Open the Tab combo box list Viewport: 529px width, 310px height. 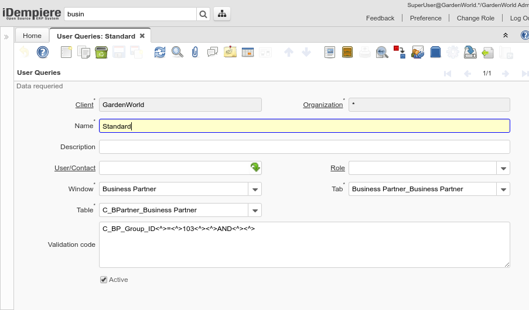503,189
